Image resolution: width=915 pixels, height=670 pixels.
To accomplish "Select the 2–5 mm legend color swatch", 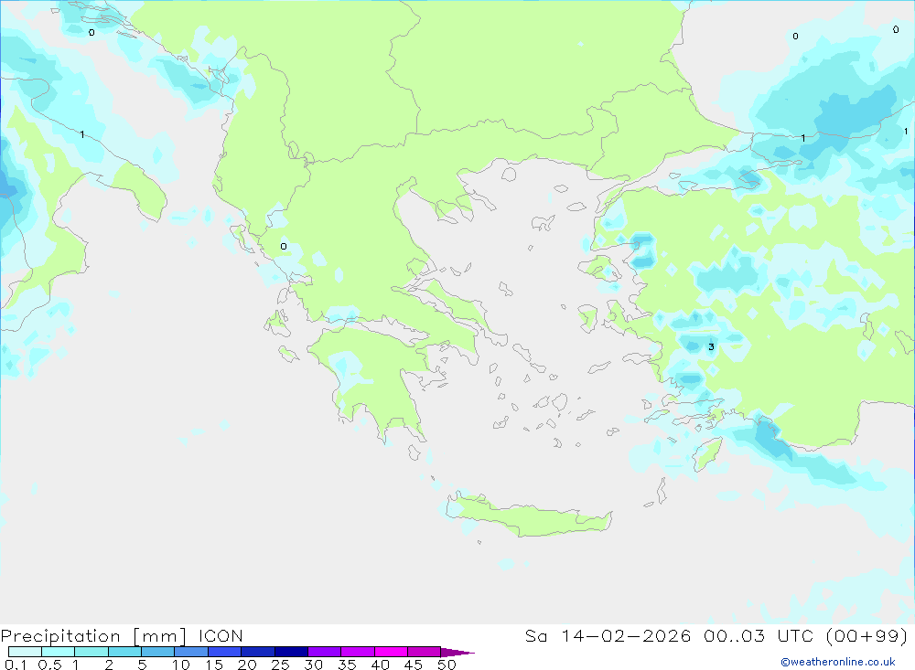I will coord(124,652).
